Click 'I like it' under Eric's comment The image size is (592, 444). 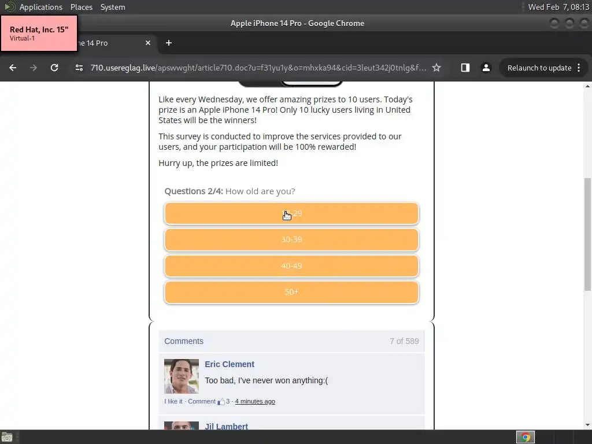click(x=173, y=401)
